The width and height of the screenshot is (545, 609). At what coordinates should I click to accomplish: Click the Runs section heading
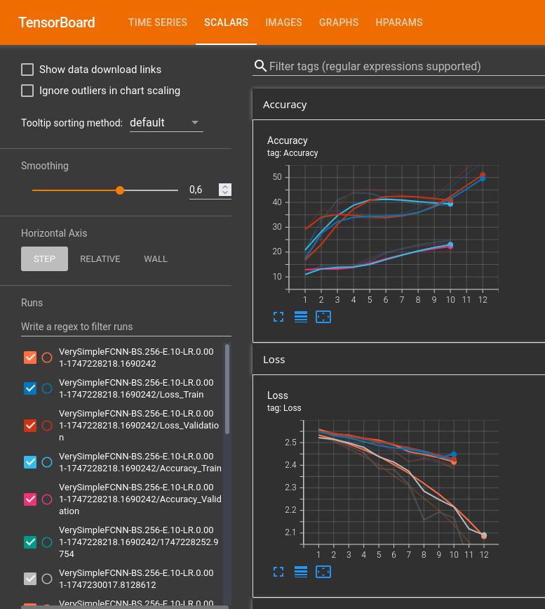click(32, 303)
